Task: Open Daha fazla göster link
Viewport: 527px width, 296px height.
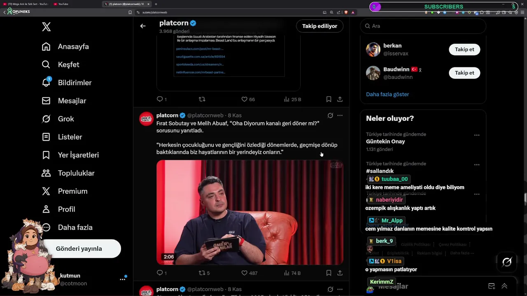Action: [x=387, y=94]
